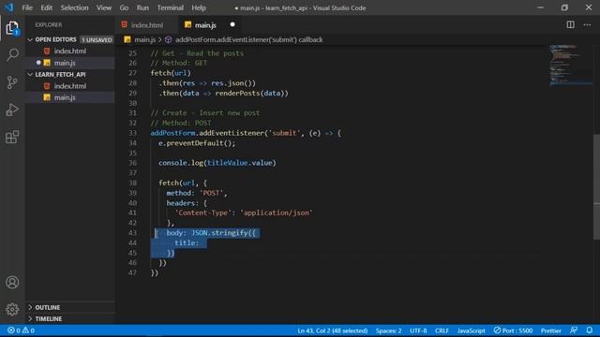Open the Extensions view
The width and height of the screenshot is (600, 337).
point(12,137)
